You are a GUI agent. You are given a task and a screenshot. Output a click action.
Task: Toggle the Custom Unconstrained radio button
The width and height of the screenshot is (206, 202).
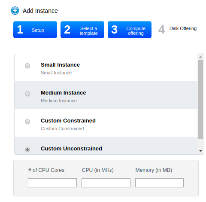tap(27, 150)
